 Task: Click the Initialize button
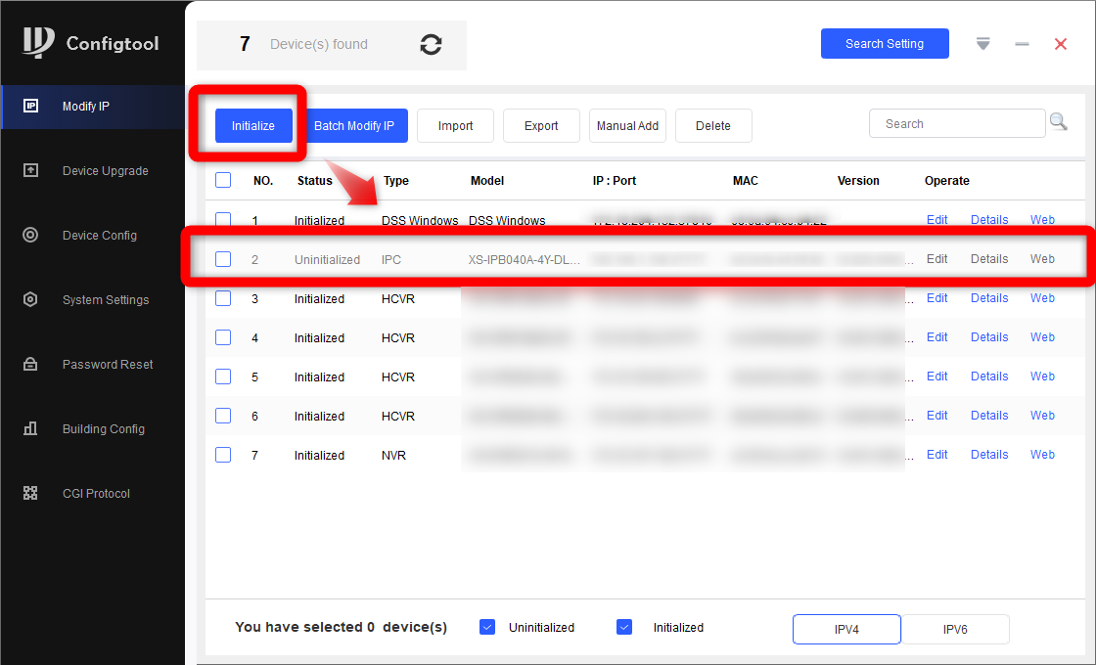pos(253,126)
